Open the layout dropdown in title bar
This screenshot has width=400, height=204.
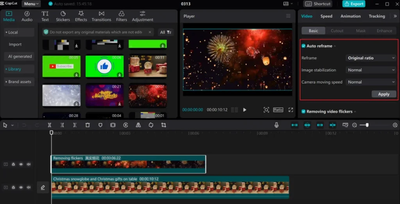[288, 4]
